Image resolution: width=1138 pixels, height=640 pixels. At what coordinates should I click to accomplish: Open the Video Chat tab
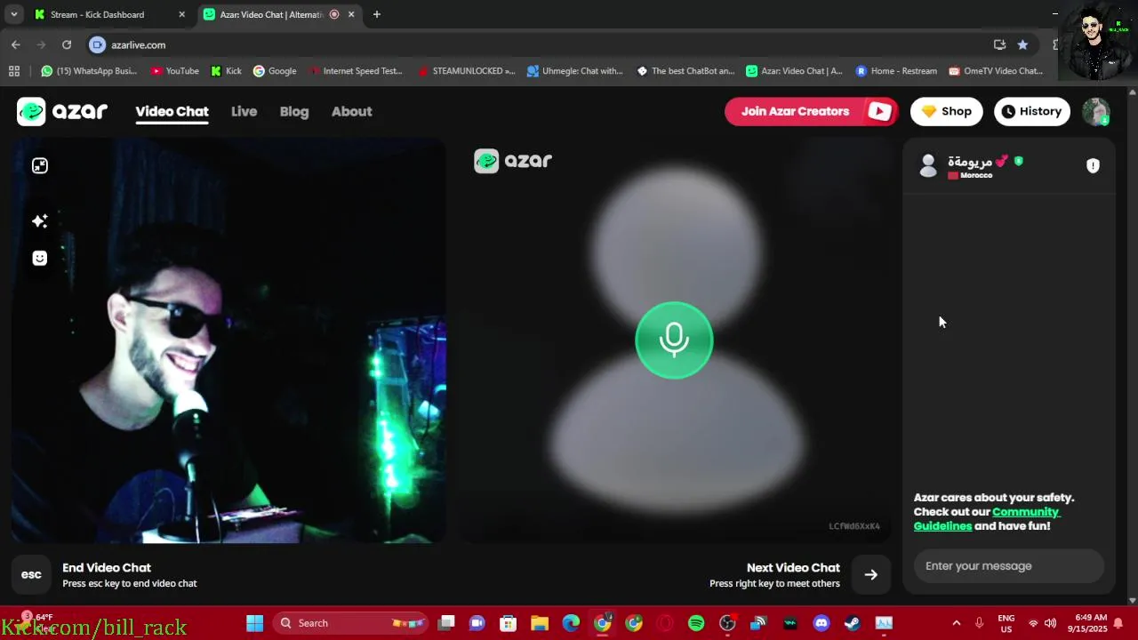[x=172, y=111]
